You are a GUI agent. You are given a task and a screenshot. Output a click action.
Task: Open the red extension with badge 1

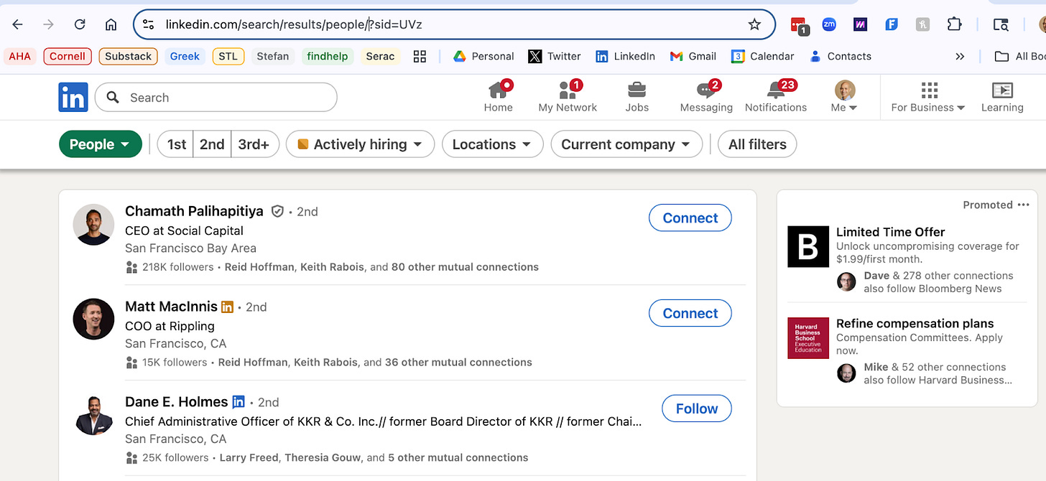tap(799, 25)
